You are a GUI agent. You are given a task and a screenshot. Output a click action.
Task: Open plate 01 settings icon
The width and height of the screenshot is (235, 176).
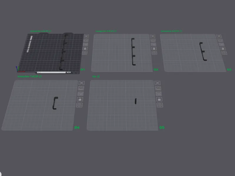[x=85, y=53]
